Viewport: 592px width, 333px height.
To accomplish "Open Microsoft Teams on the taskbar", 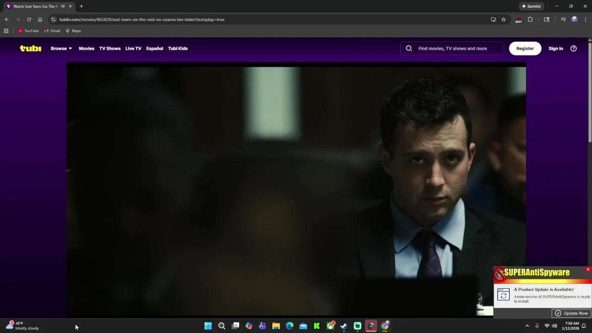I will click(262, 326).
